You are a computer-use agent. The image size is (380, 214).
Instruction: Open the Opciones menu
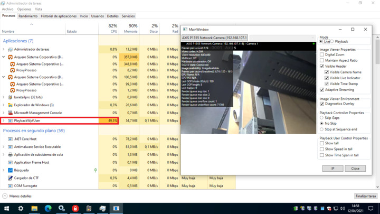click(x=24, y=9)
